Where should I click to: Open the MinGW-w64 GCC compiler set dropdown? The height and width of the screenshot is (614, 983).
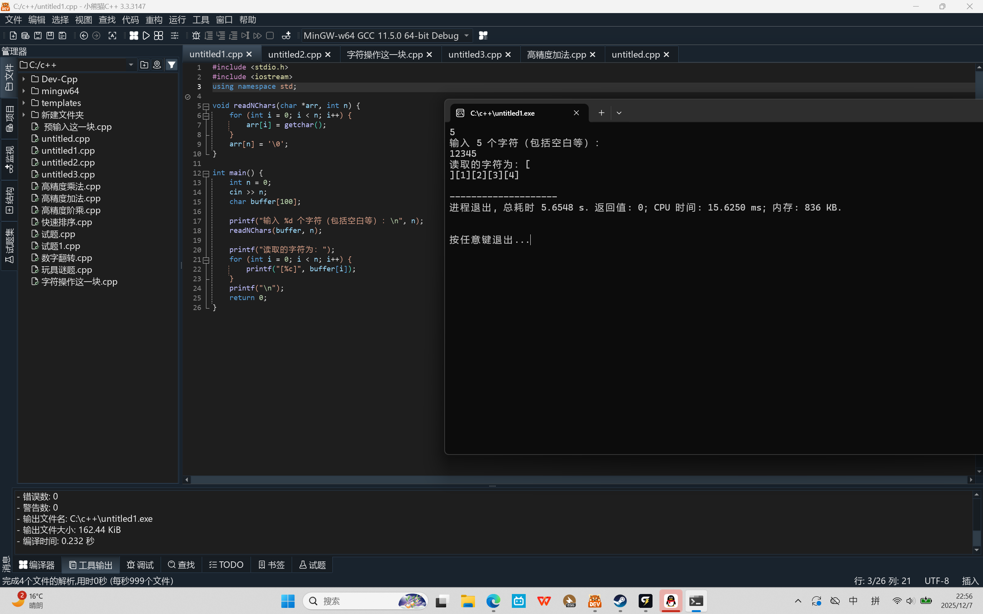(467, 36)
